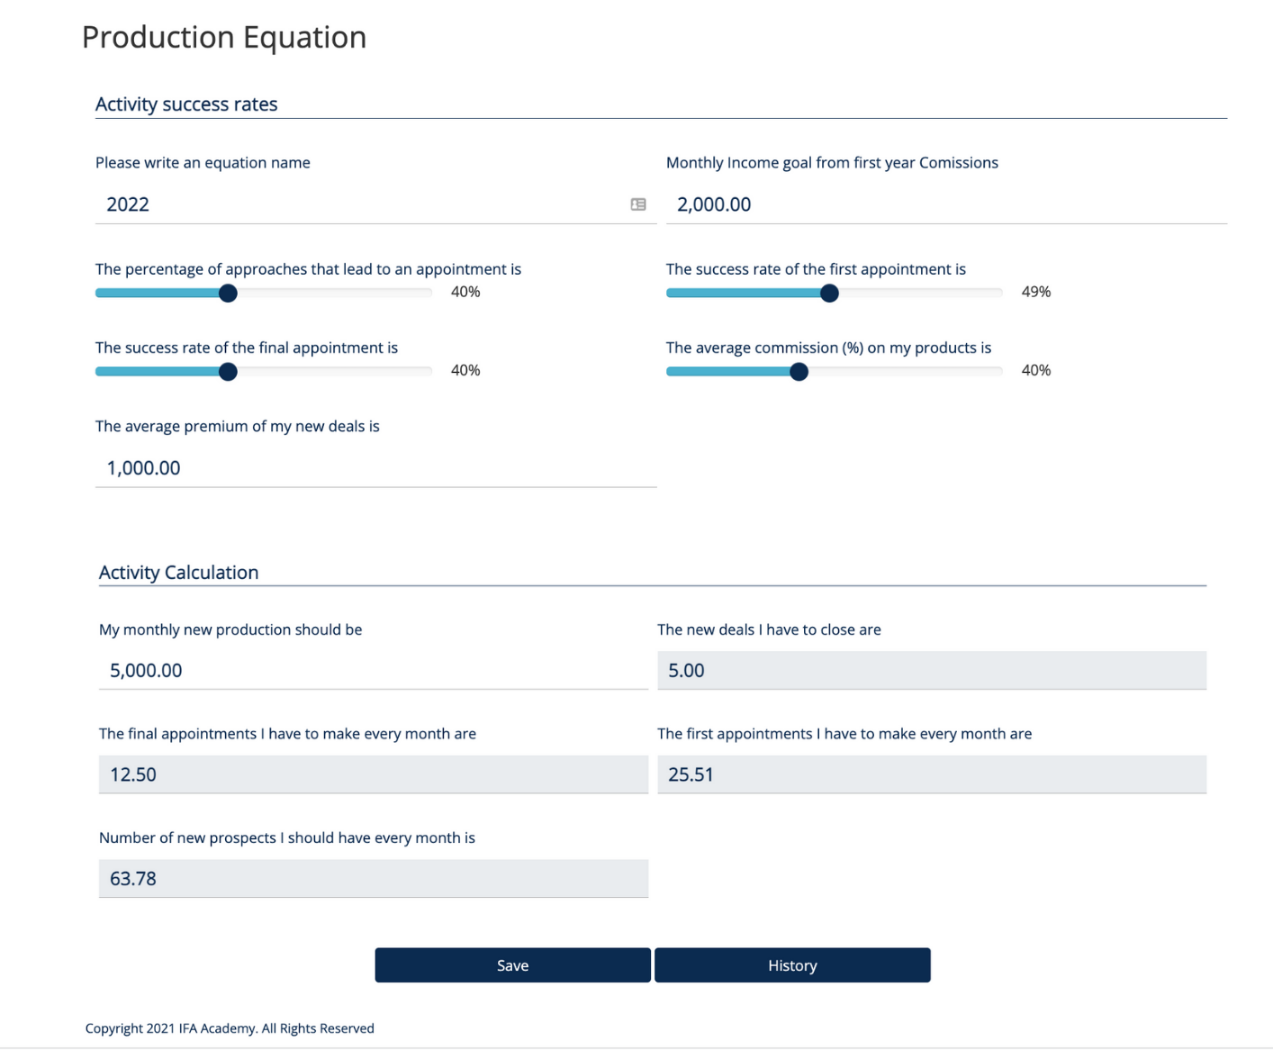Click the monthly new production field
The width and height of the screenshot is (1273, 1050).
(373, 671)
